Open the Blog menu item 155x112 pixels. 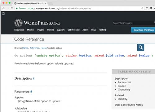[x=93, y=30]
